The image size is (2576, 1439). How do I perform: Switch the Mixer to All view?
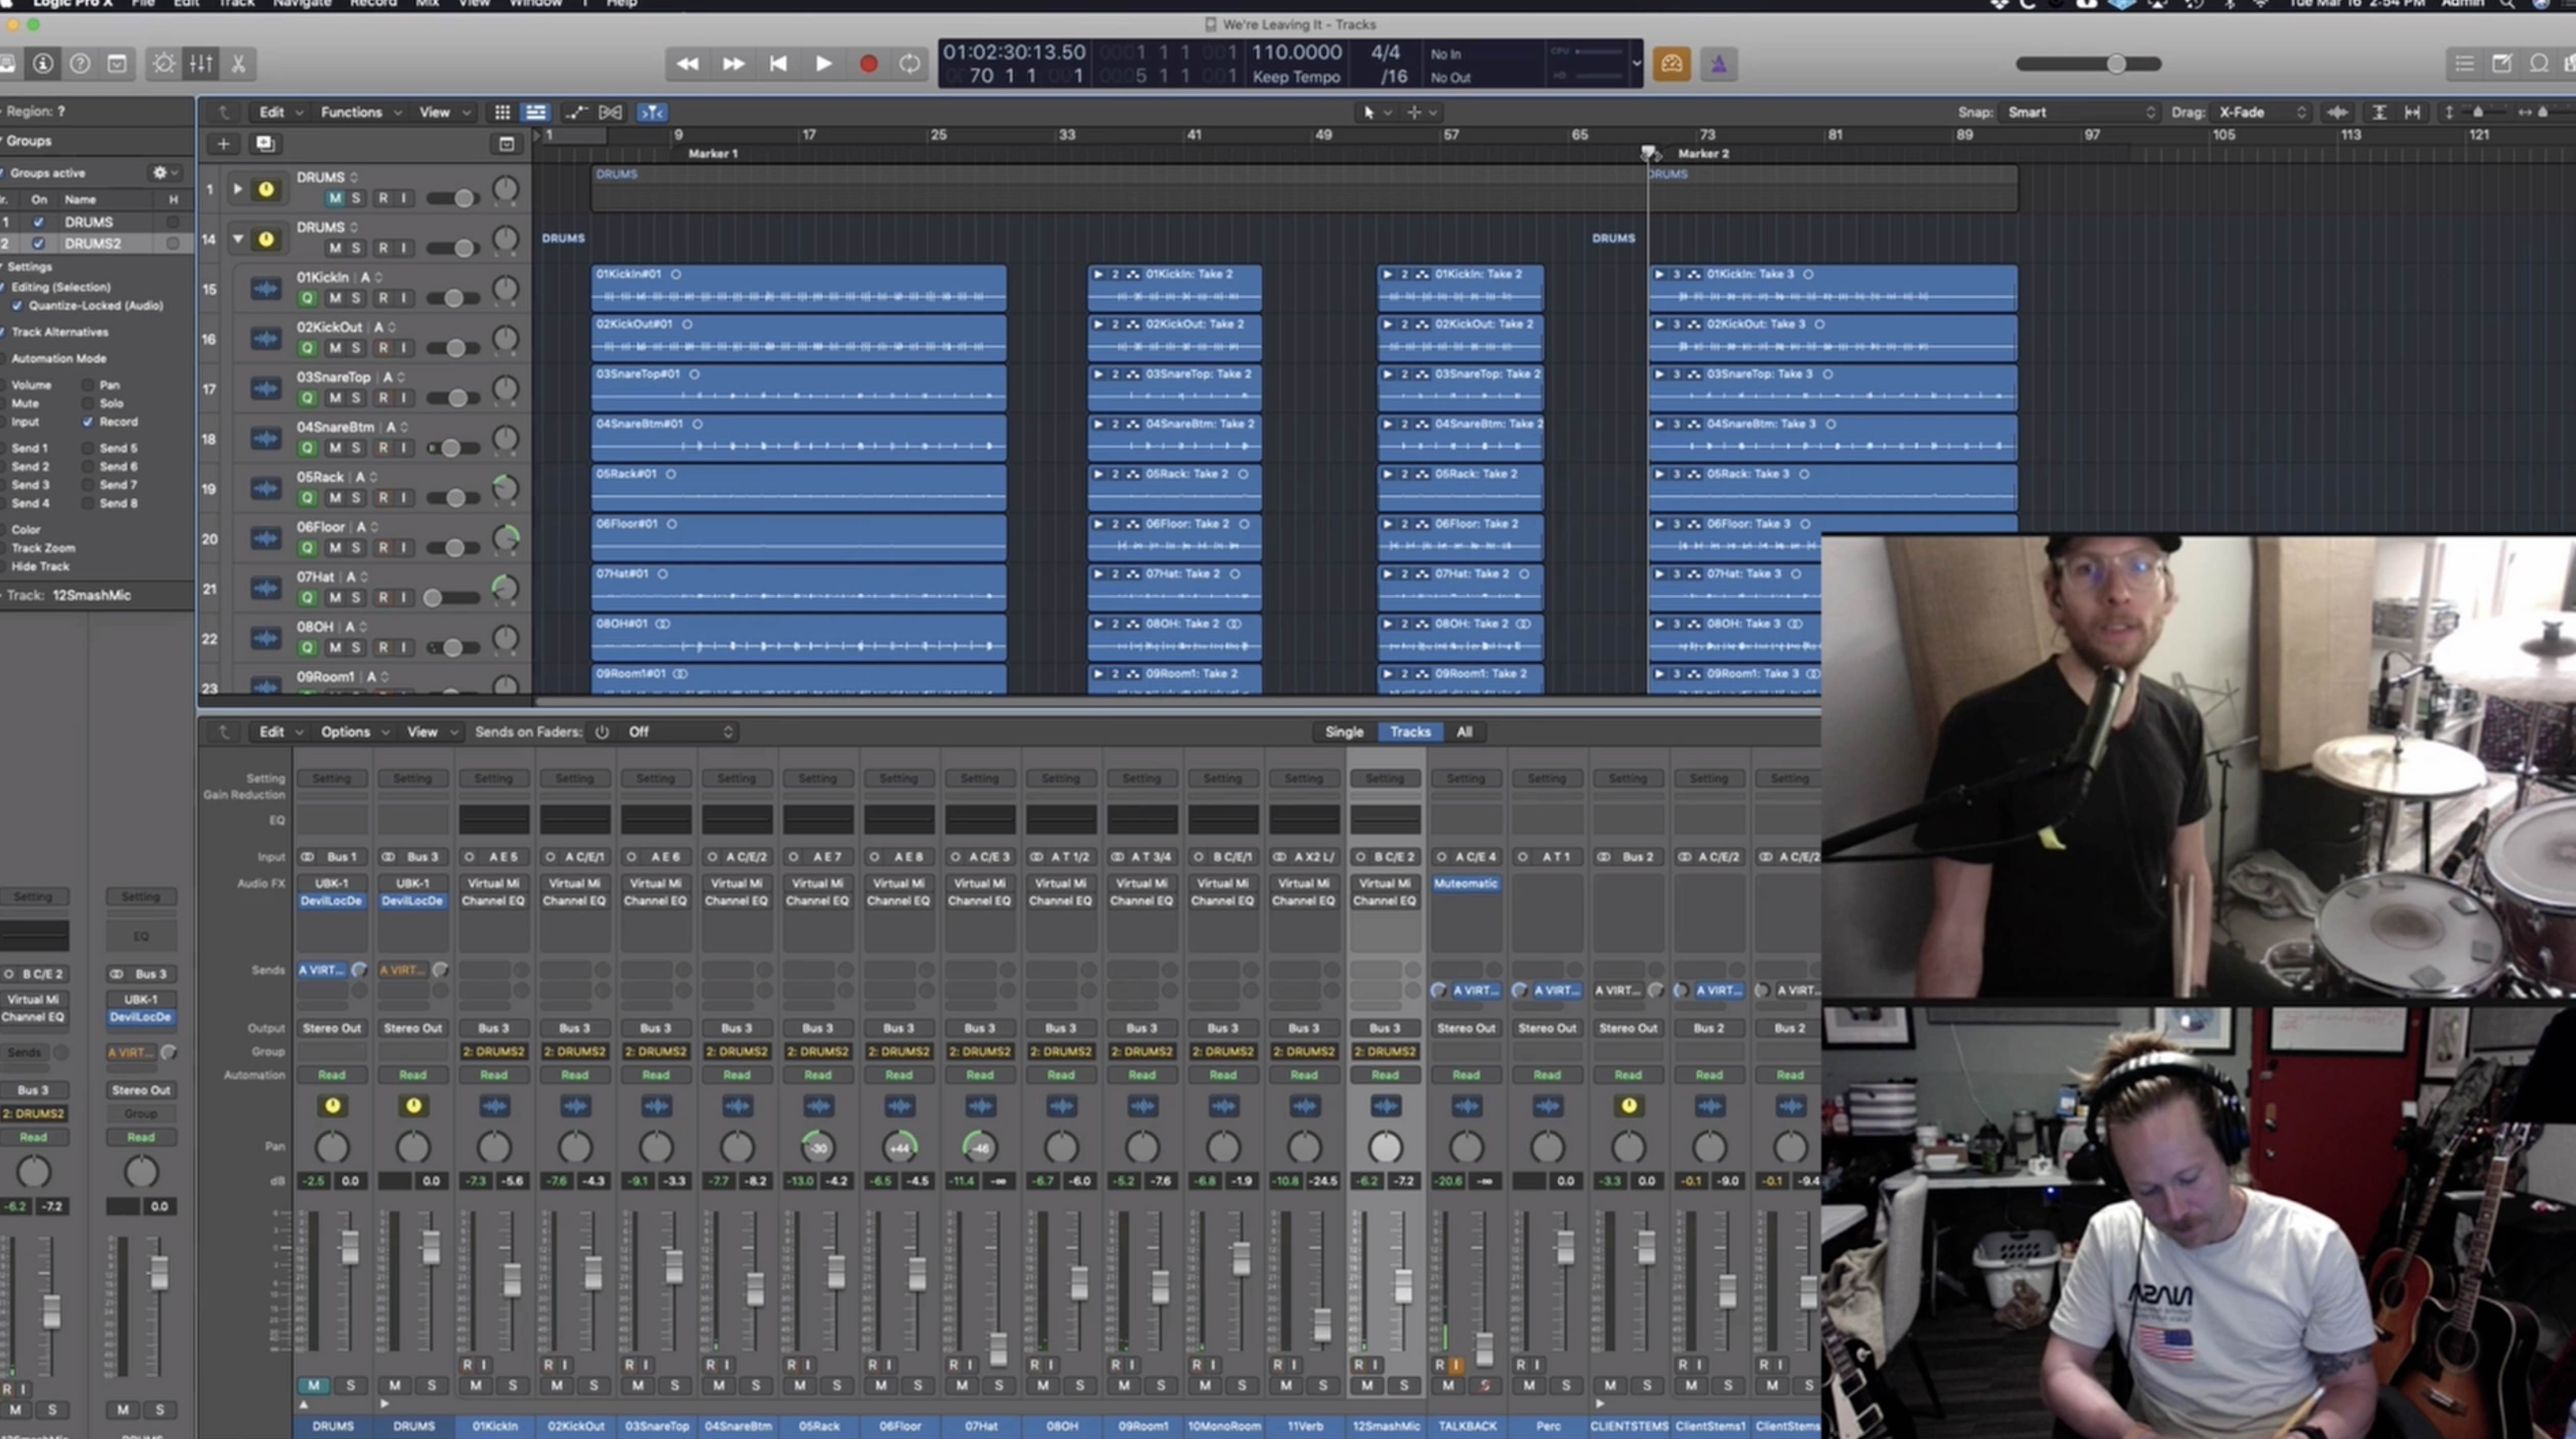(x=1464, y=732)
